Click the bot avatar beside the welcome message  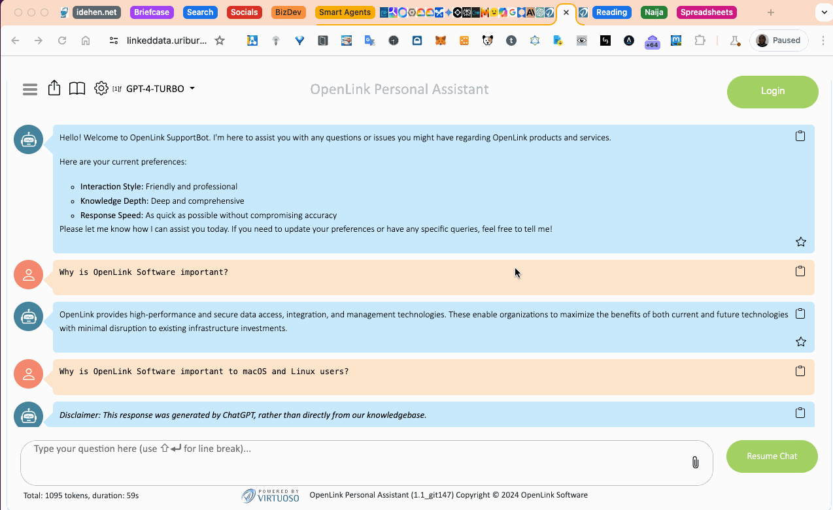click(x=28, y=140)
